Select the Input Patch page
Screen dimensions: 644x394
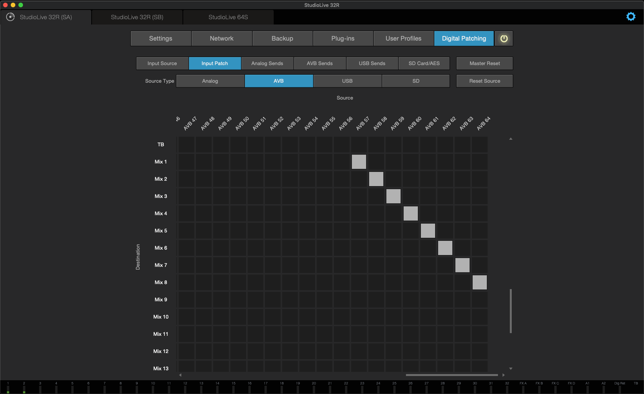[x=215, y=63]
